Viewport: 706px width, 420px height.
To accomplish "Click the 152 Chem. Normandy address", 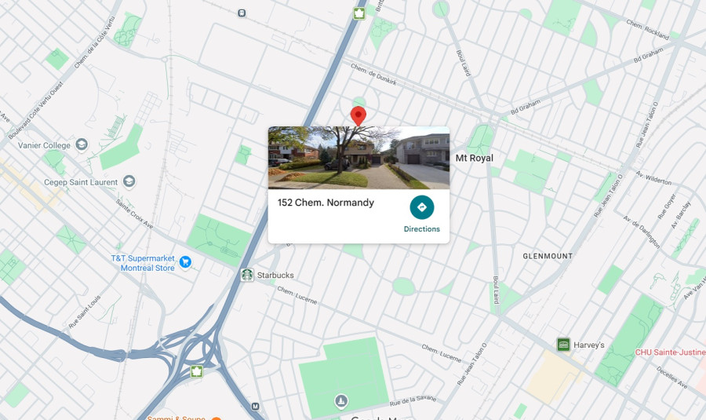I will (326, 203).
